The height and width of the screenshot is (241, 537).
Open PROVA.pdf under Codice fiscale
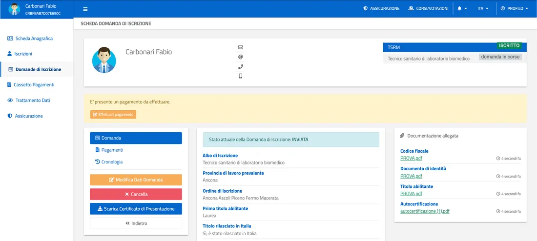(x=412, y=158)
